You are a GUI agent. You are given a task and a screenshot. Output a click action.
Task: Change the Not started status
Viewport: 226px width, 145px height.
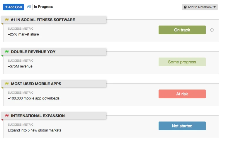[182, 126]
